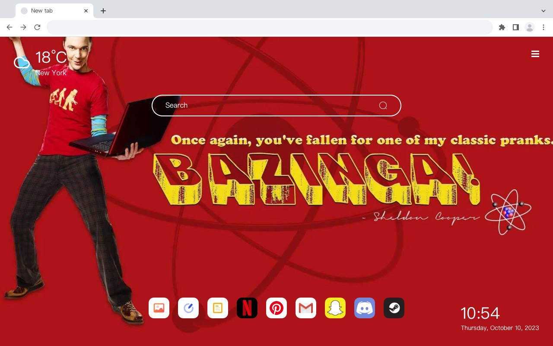553x346 pixels.
Task: Click the New York location label
Action: click(x=51, y=73)
